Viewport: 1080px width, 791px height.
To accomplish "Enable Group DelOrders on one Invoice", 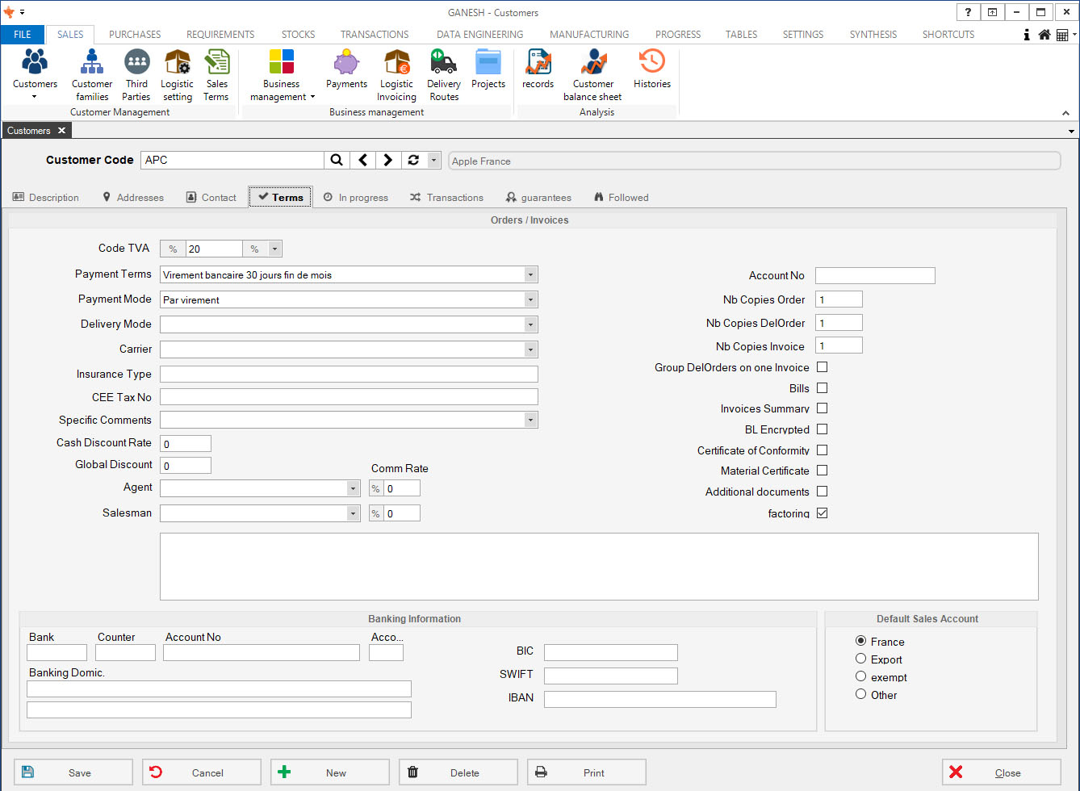I will (x=822, y=367).
